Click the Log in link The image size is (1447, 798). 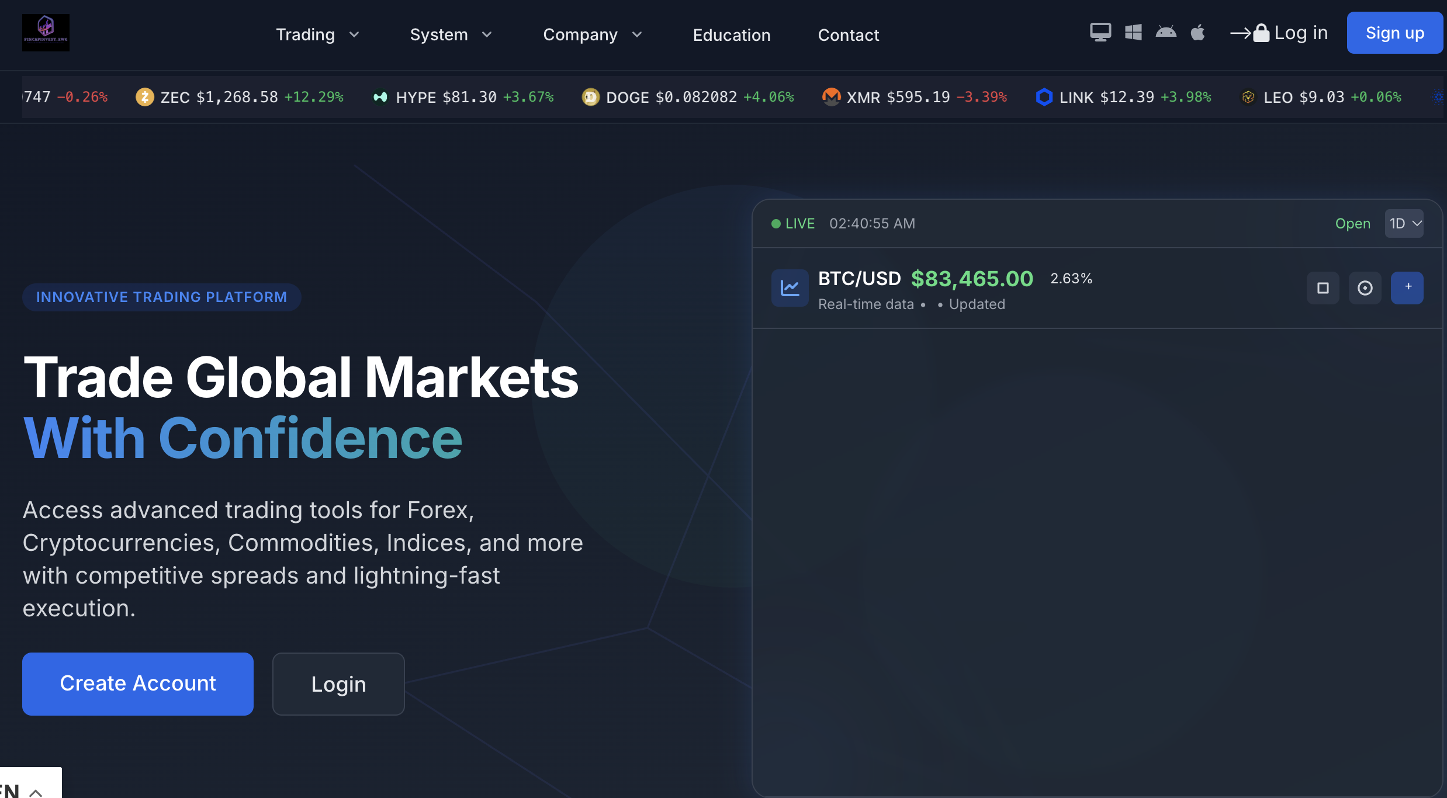tap(1301, 33)
